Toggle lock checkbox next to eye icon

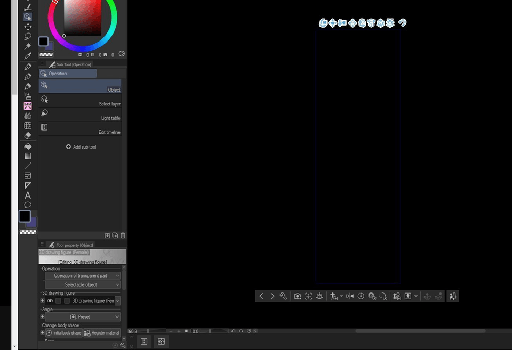click(58, 301)
